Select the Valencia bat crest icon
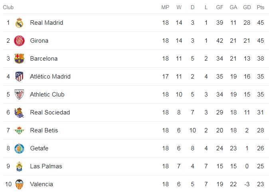 19,184
